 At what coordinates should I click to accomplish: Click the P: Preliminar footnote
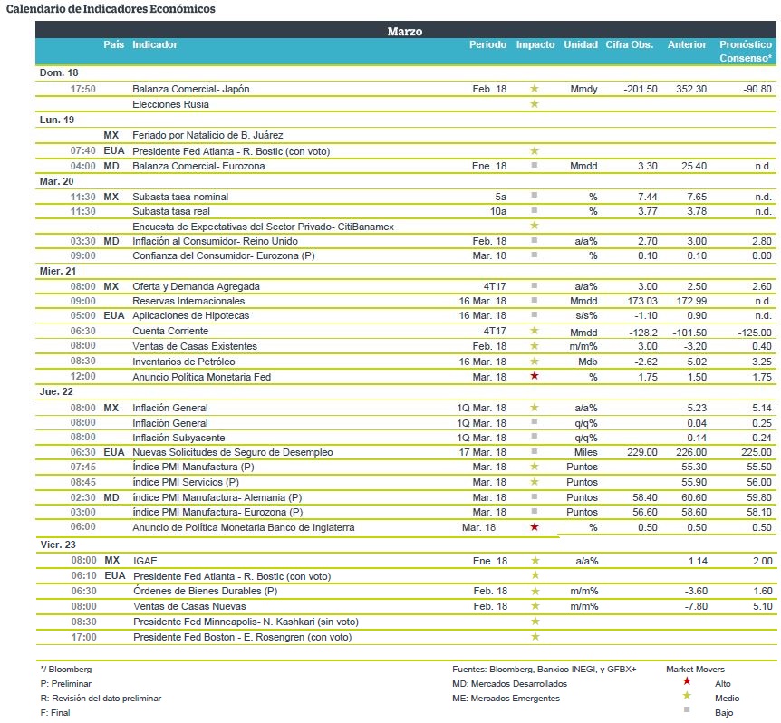(66, 684)
